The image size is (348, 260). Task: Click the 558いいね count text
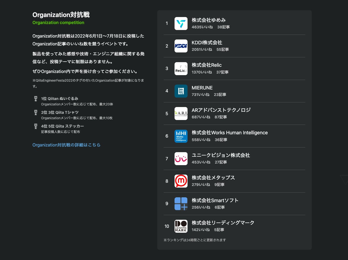tap(201, 140)
